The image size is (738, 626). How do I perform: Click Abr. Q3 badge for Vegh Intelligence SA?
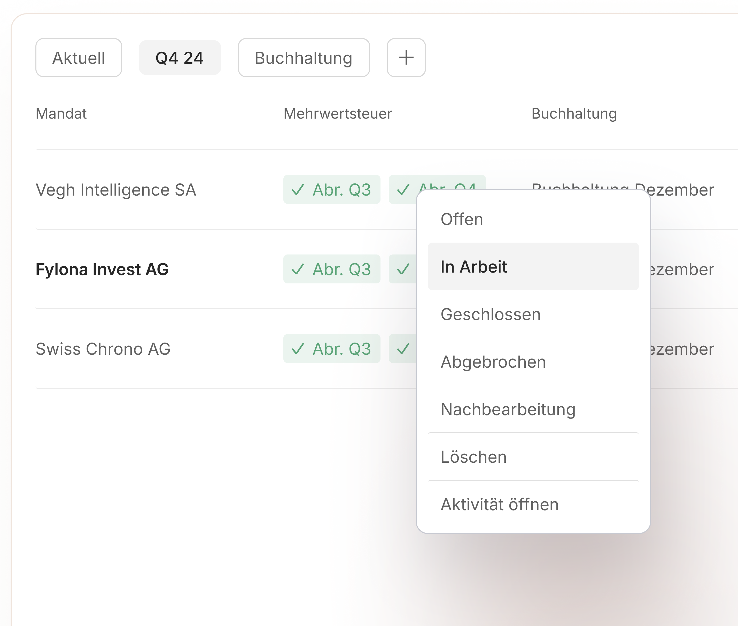pyautogui.click(x=331, y=189)
